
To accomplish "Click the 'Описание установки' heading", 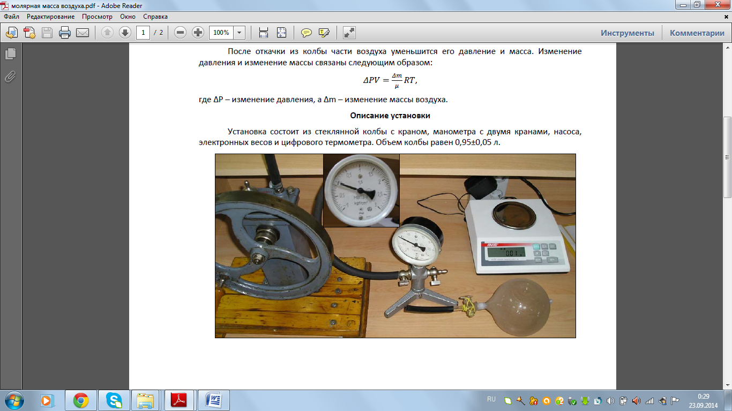I will 390,116.
